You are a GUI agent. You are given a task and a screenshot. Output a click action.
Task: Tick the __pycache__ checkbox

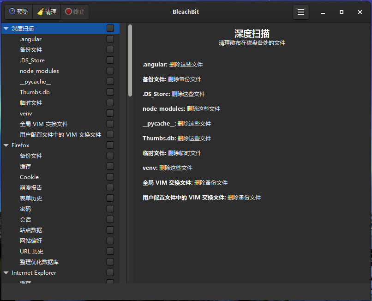coord(110,81)
